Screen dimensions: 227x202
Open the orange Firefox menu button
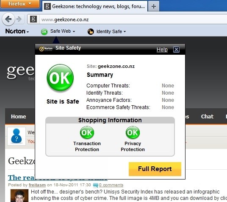coord(20,4)
